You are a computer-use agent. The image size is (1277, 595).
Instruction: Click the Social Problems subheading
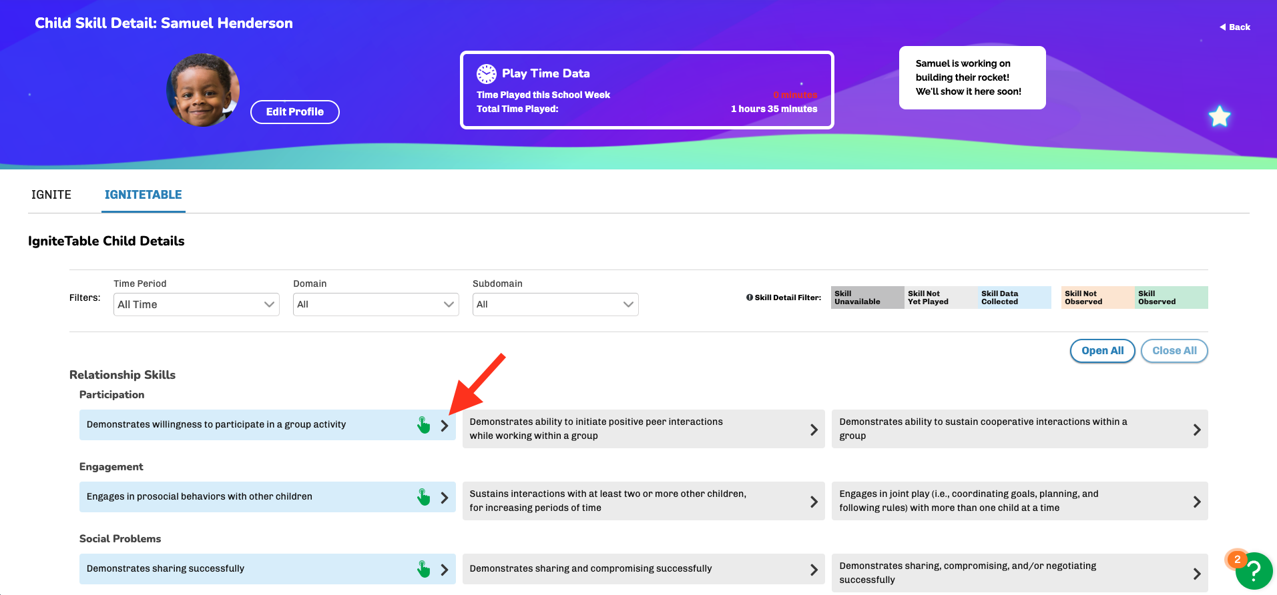[120, 539]
